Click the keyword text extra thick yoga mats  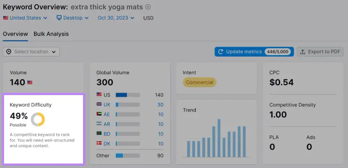tap(107, 7)
